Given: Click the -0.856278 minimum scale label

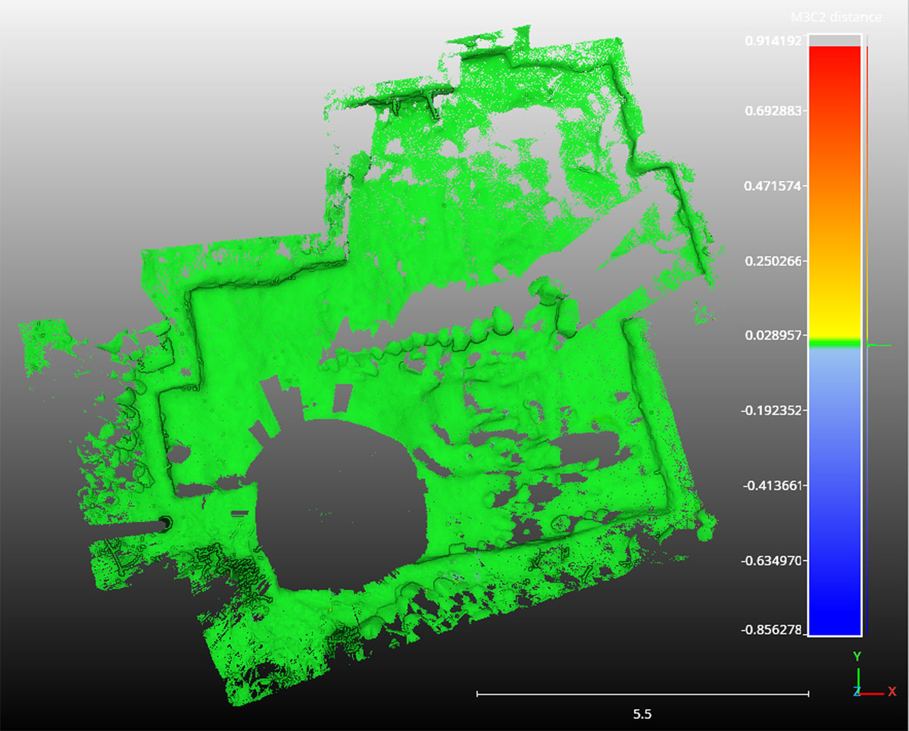Looking at the screenshot, I should 773,629.
